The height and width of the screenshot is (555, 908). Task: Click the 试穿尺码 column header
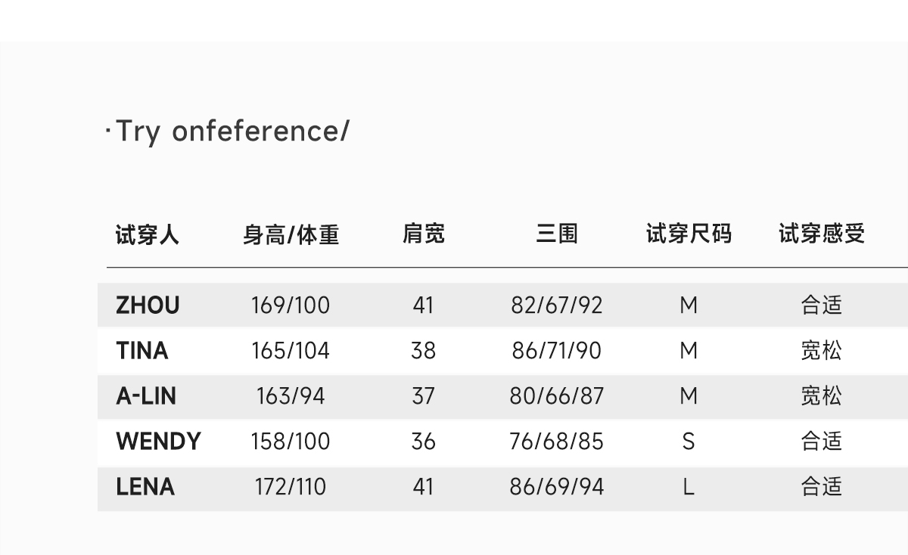pos(689,234)
